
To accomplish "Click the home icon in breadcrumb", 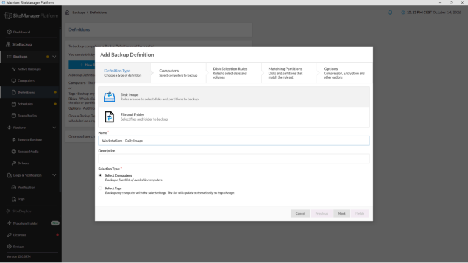I will pyautogui.click(x=67, y=12).
